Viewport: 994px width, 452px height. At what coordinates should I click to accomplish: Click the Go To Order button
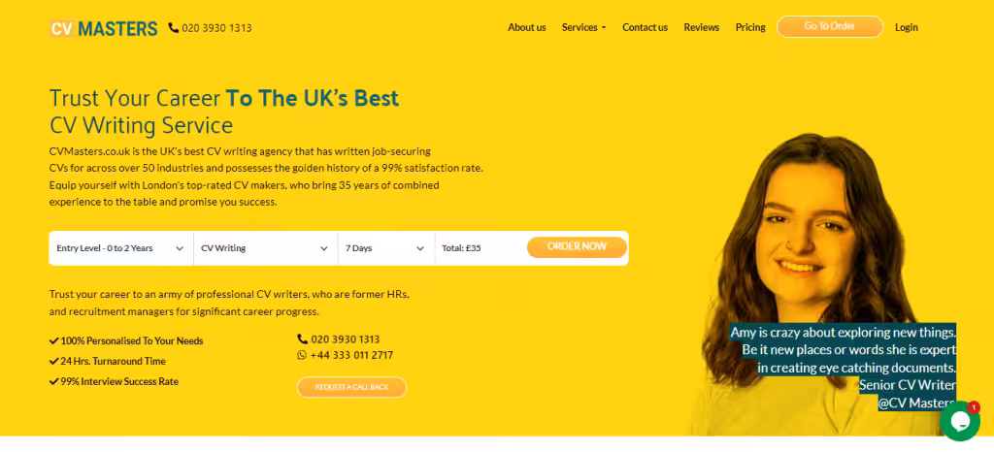(830, 26)
